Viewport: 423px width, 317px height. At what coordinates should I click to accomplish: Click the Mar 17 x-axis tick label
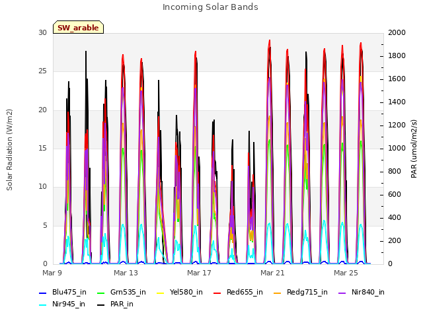coord(199,273)
